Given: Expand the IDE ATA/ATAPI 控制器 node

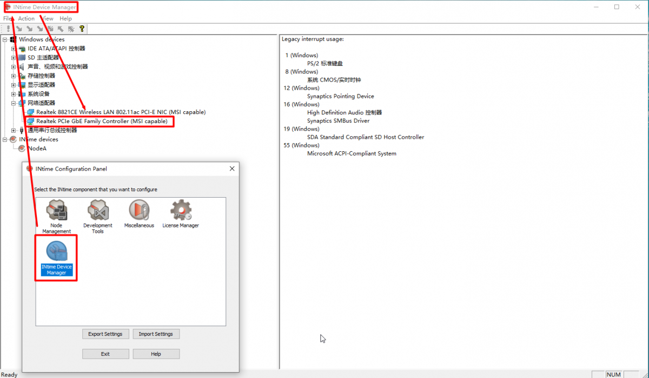Looking at the screenshot, I should [x=14, y=49].
